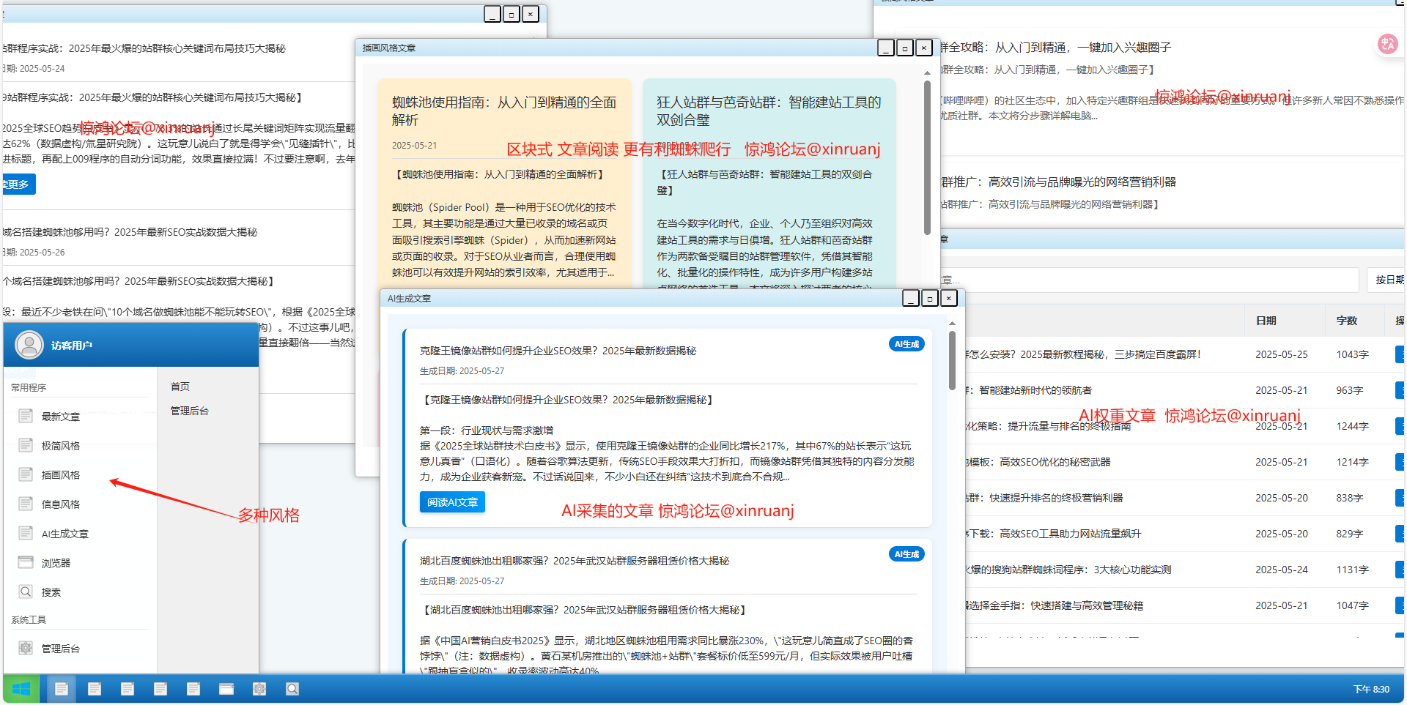Click the 插画风格文章 window vertical scrollbar
The image size is (1407, 705).
(927, 157)
